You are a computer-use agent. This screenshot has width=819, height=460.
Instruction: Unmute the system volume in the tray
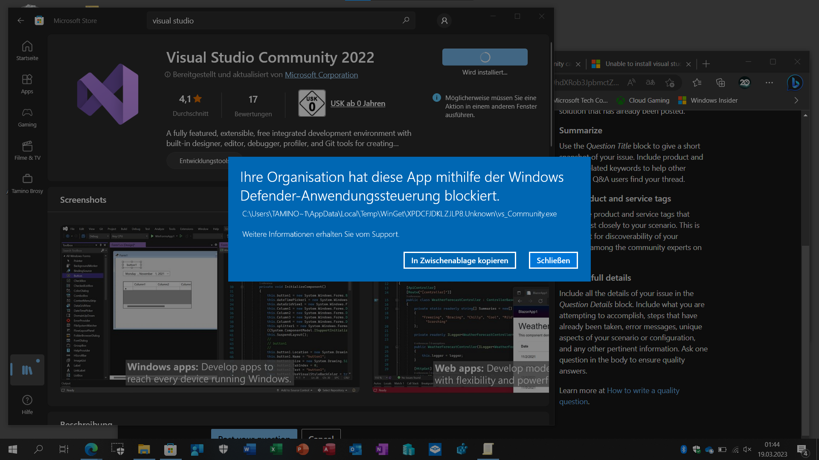747,449
